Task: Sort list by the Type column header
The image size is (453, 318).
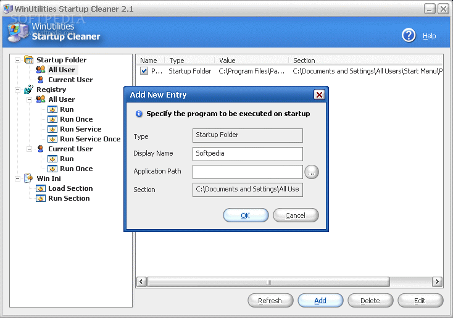Action: click(x=189, y=61)
